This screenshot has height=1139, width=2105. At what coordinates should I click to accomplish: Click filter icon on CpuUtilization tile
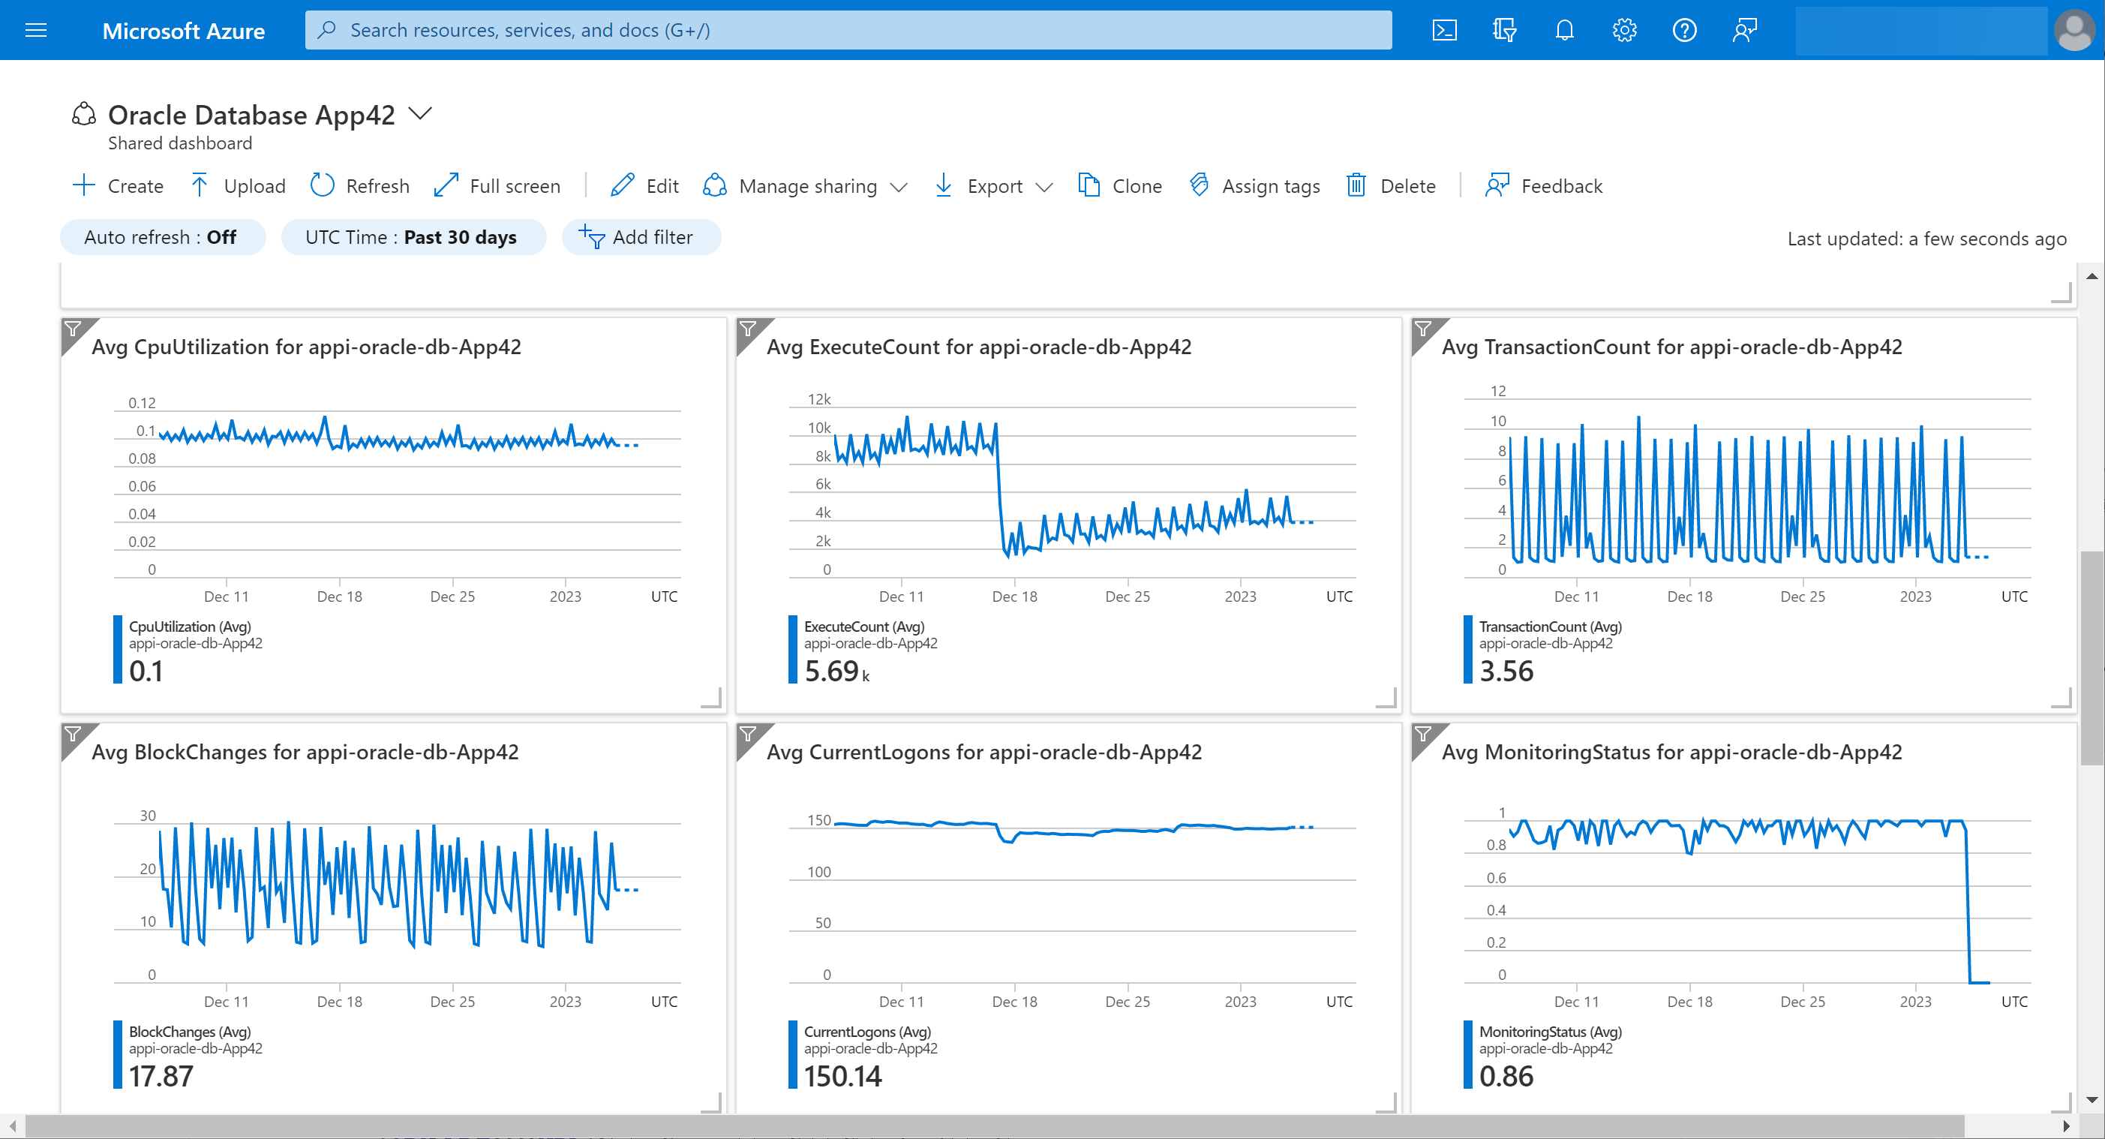pyautogui.click(x=74, y=329)
